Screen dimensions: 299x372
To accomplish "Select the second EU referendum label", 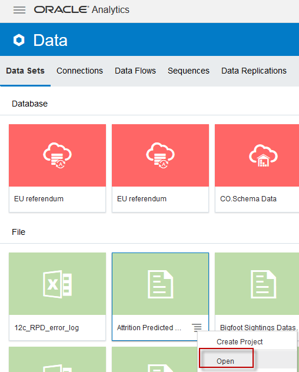I will (x=142, y=198).
